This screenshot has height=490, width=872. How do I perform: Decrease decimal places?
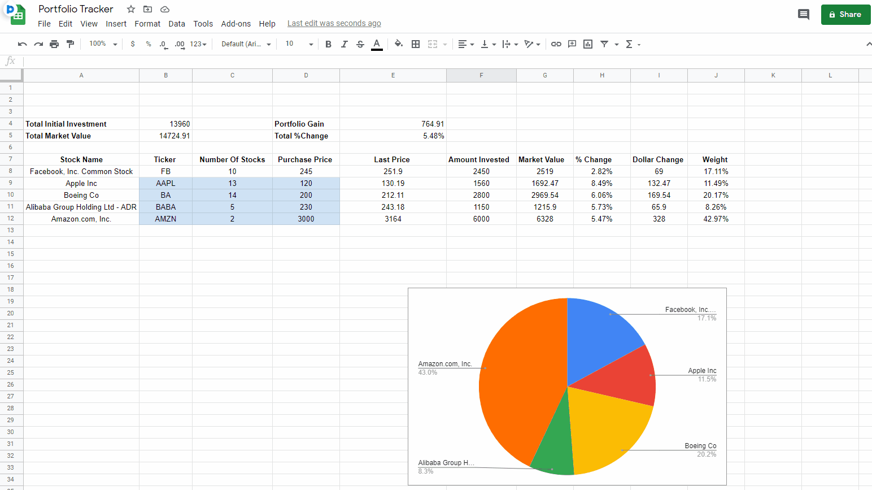(164, 44)
